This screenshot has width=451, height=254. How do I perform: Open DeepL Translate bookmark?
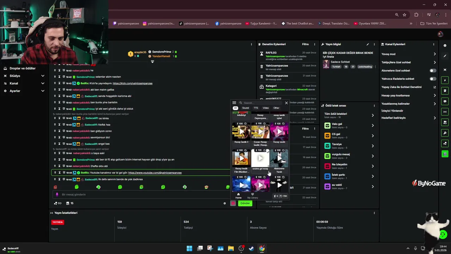point(333,24)
